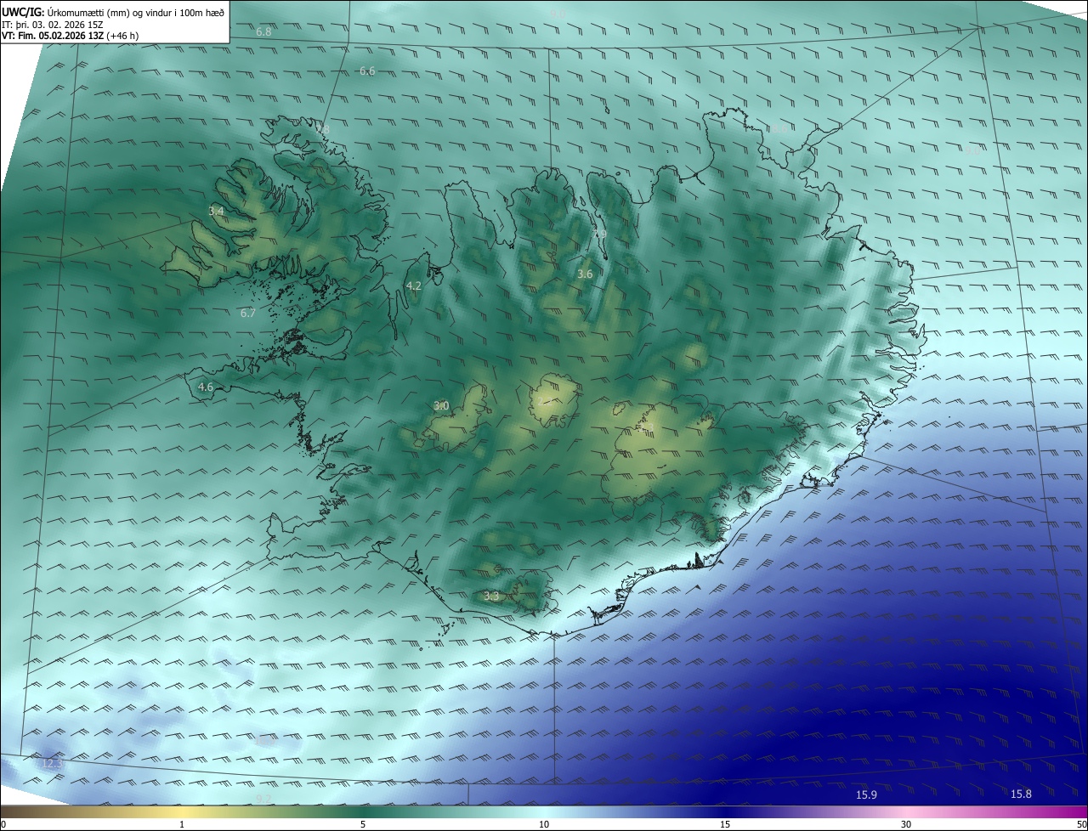Click the map title 'Úrkomumætti (mm) og vindur í 100m hæð'

click(x=136, y=12)
